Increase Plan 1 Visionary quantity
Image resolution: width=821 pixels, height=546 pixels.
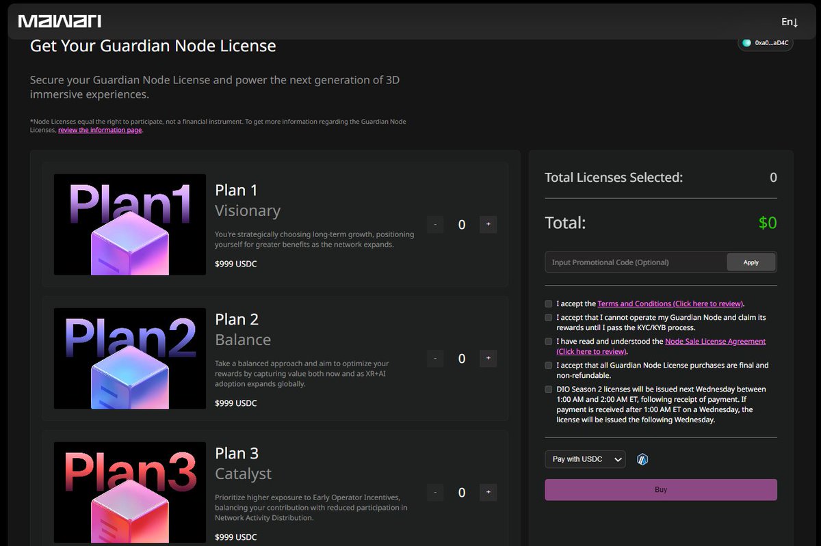click(488, 224)
